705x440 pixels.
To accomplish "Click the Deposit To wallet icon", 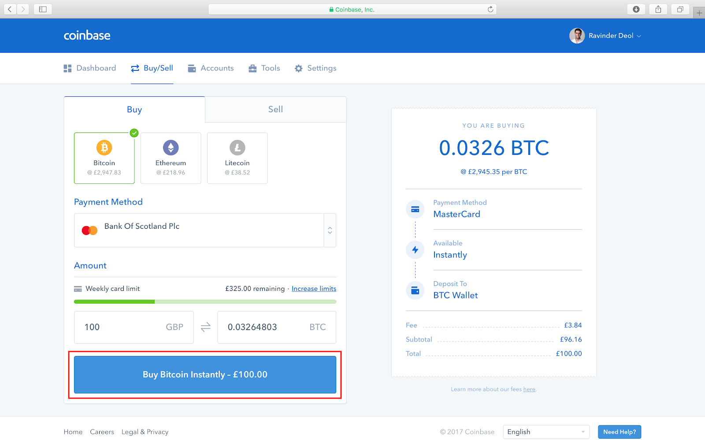I will [415, 290].
